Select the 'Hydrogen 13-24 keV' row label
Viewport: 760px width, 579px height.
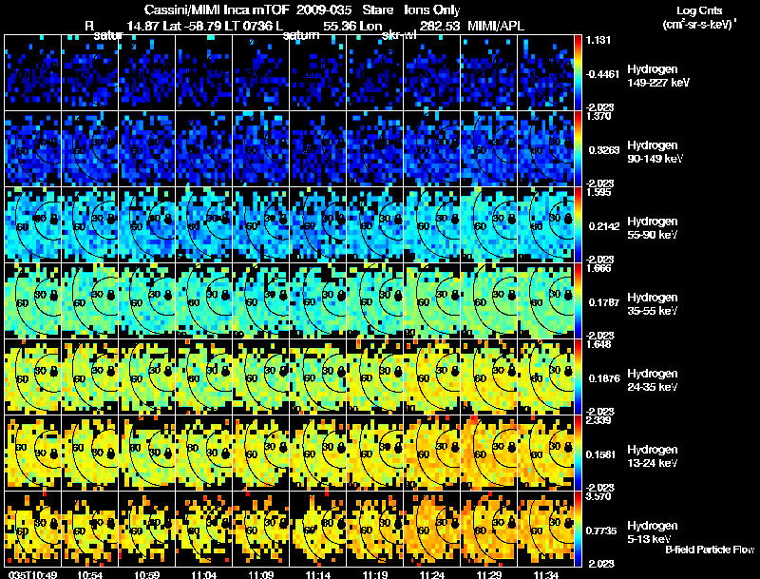(653, 456)
